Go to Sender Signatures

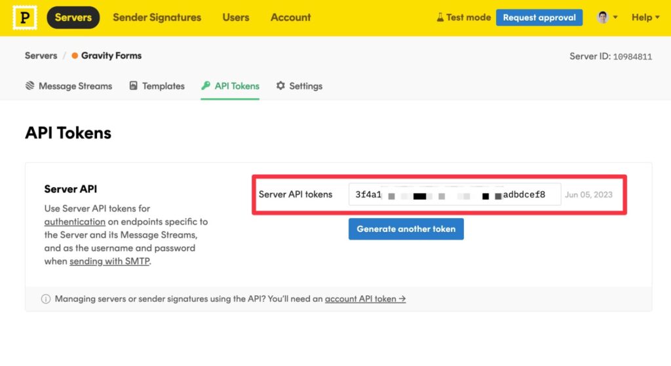coord(157,18)
